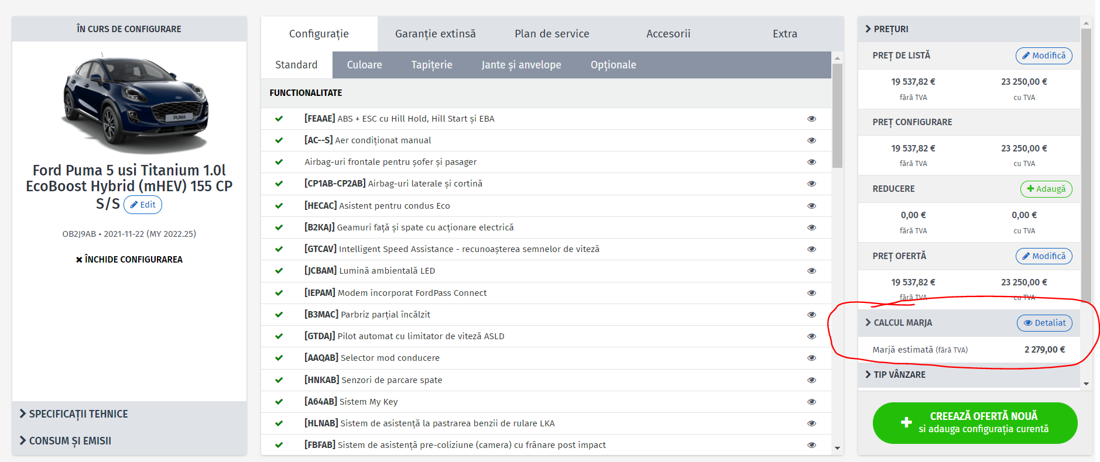Click feature list scrollbar up arrow
1100x462 pixels.
pyautogui.click(x=837, y=58)
